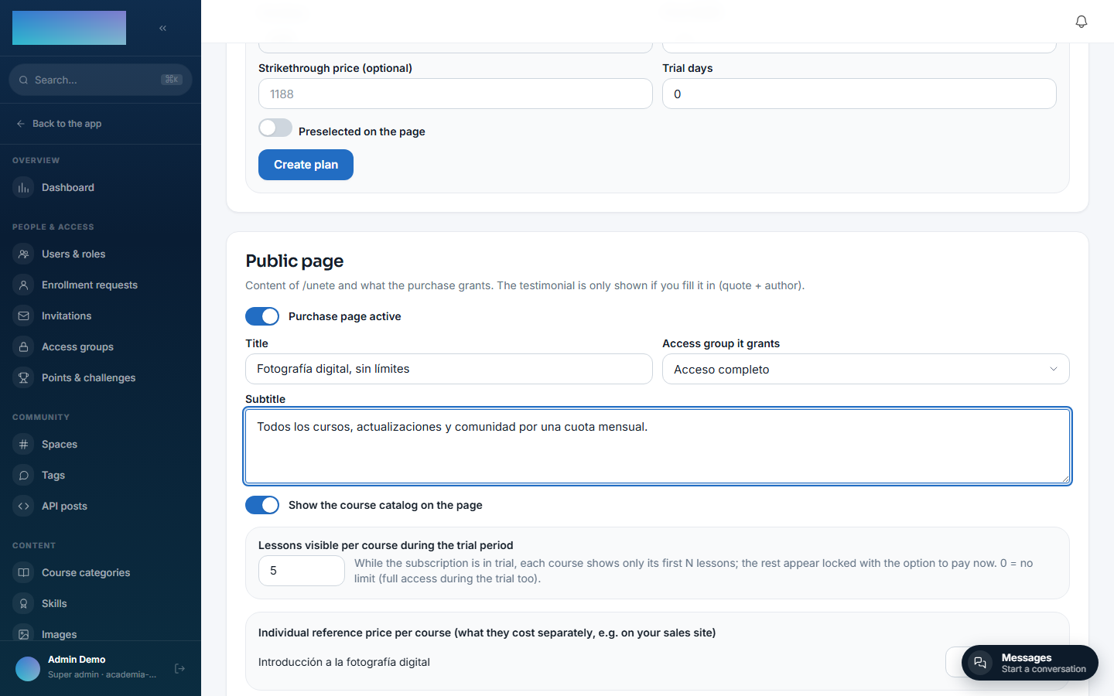The height and width of the screenshot is (696, 1114).
Task: Click the Admin Demo avatar
Action: coord(28,668)
